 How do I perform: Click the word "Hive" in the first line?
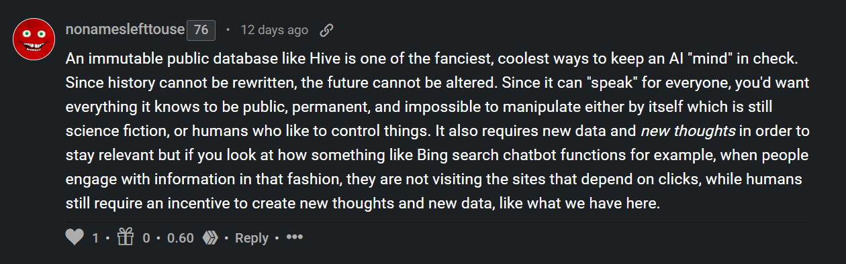click(x=309, y=58)
